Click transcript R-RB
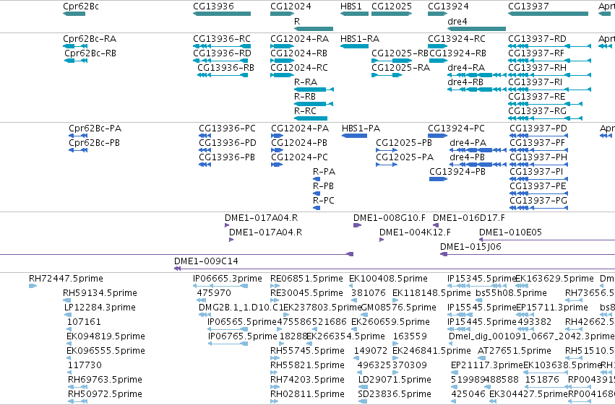This screenshot has height=405, width=615. click(314, 104)
